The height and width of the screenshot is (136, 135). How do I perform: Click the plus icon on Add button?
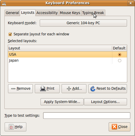pos(69,89)
